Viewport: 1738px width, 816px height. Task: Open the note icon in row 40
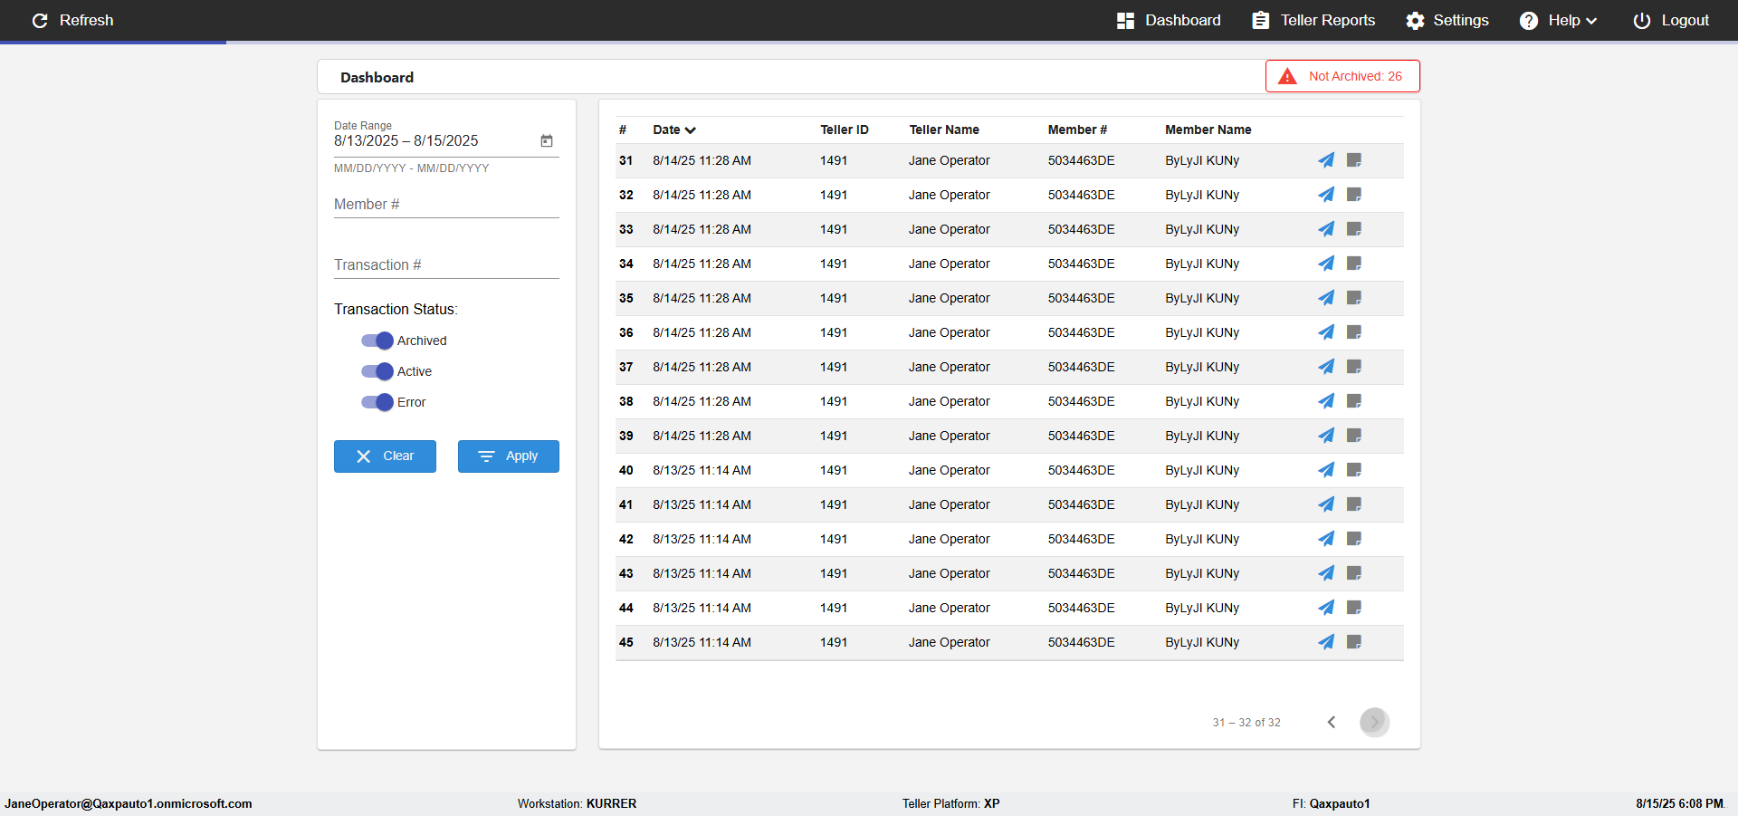[x=1354, y=470]
